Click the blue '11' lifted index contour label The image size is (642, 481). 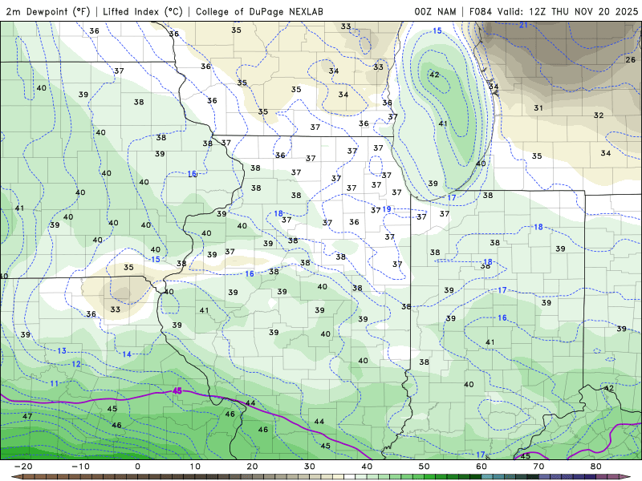point(55,384)
